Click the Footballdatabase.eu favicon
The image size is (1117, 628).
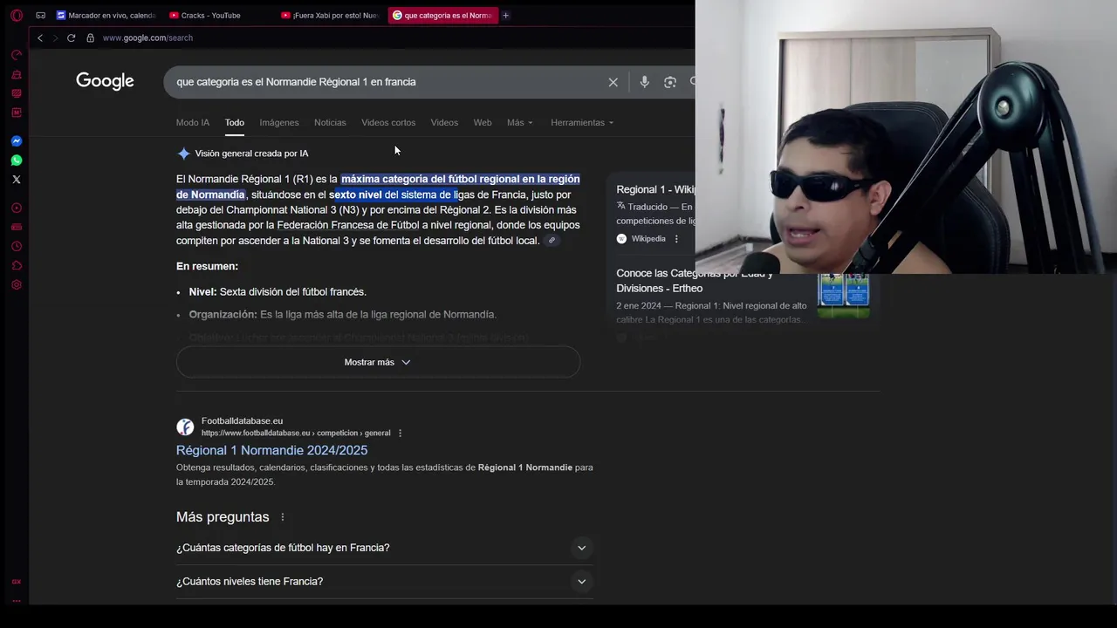coord(185,427)
